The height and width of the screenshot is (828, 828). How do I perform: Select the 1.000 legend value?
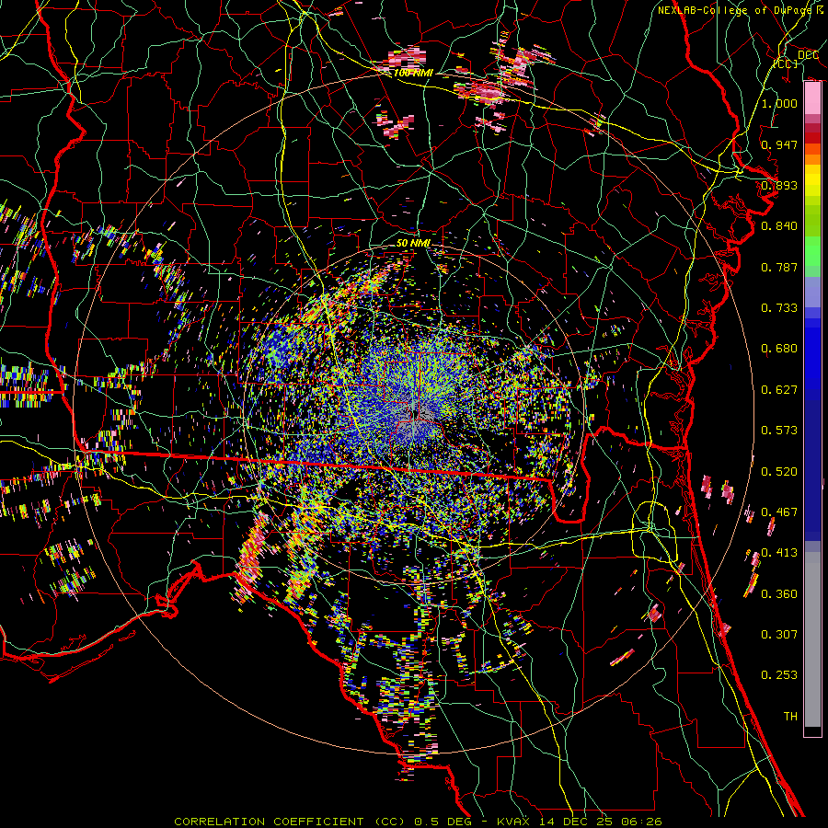(x=779, y=103)
